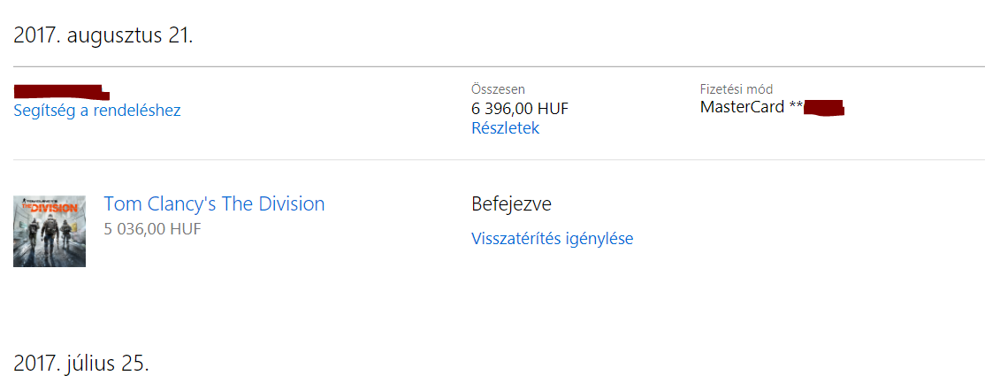The width and height of the screenshot is (985, 391).
Task: Click the Befejezve order status text
Action: (x=511, y=204)
